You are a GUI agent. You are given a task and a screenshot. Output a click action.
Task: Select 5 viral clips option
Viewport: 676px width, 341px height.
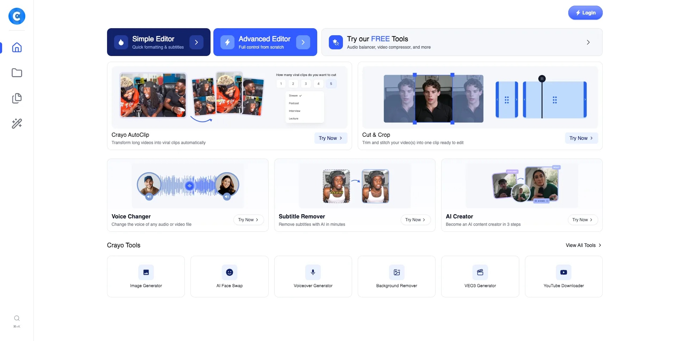[331, 84]
